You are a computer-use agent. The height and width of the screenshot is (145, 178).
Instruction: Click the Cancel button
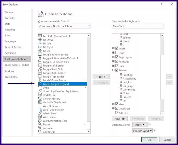[167, 140]
